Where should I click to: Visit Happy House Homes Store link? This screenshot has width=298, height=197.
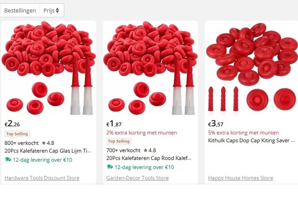[x=241, y=178]
